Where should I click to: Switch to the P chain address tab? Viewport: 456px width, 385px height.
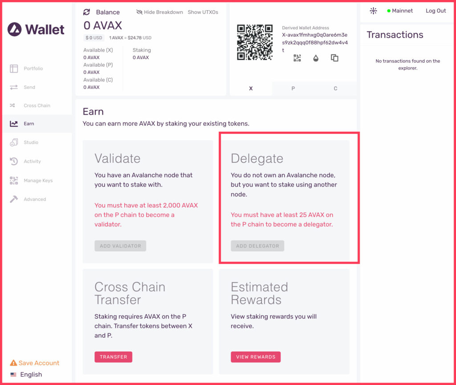[x=293, y=88]
